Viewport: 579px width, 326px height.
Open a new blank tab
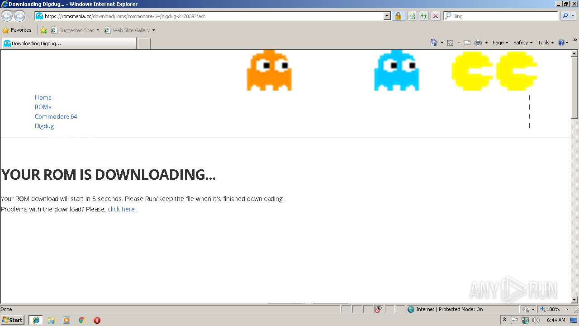click(x=144, y=43)
